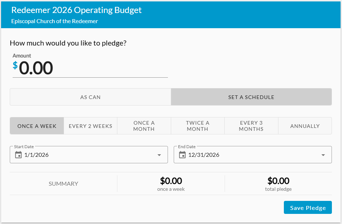Choose the ONCE A WEEK frequency

point(37,126)
